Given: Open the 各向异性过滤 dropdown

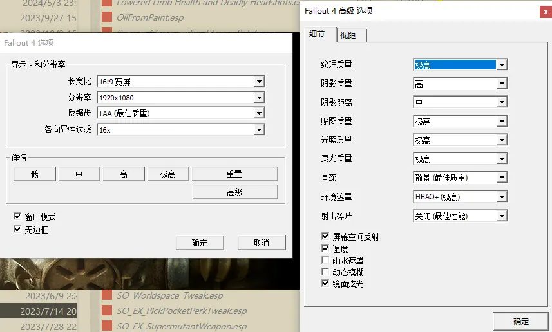Looking at the screenshot, I should pyautogui.click(x=181, y=130).
